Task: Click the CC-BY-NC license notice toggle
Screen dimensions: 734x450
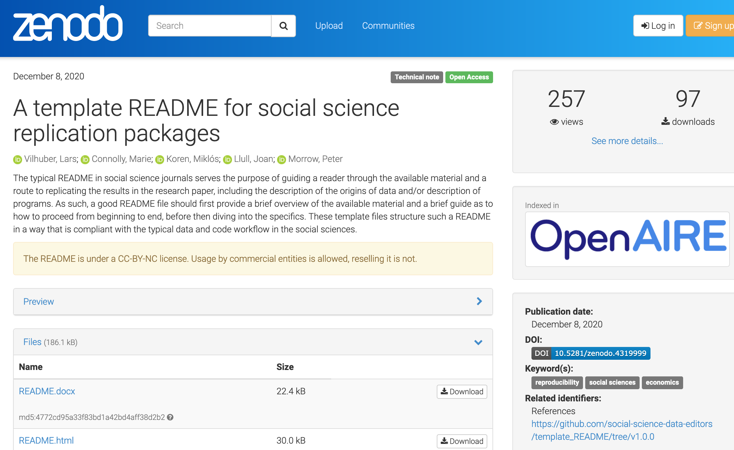Action: pyautogui.click(x=253, y=258)
